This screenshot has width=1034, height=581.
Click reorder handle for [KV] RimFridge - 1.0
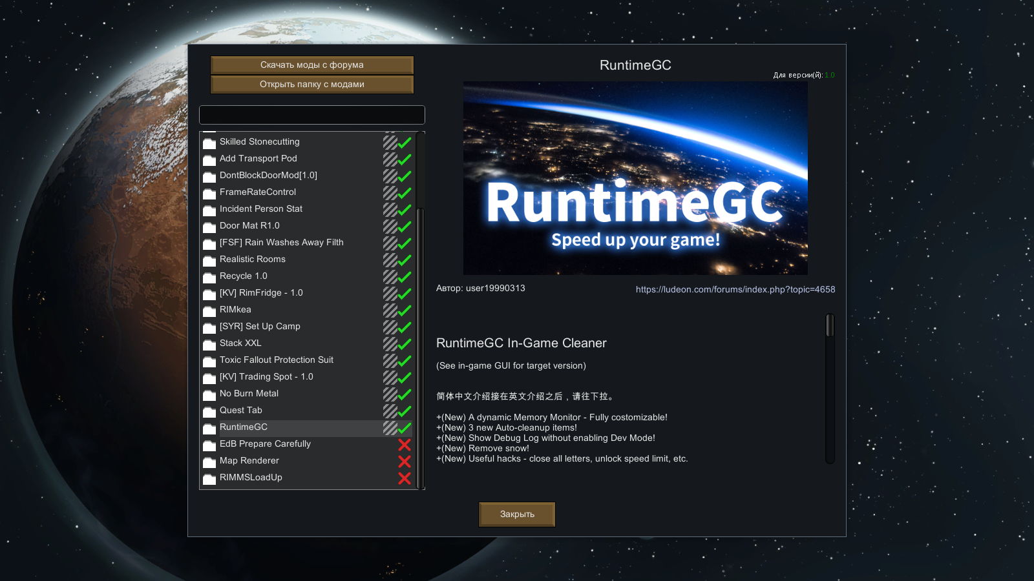390,293
